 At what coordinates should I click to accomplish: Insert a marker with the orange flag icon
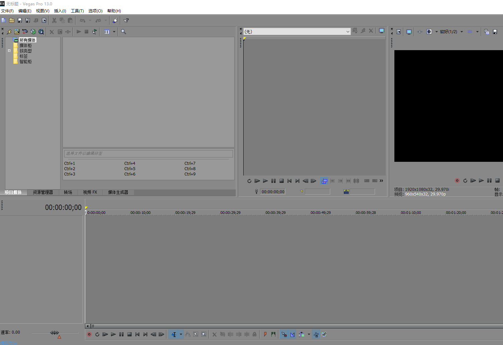pyautogui.click(x=265, y=334)
